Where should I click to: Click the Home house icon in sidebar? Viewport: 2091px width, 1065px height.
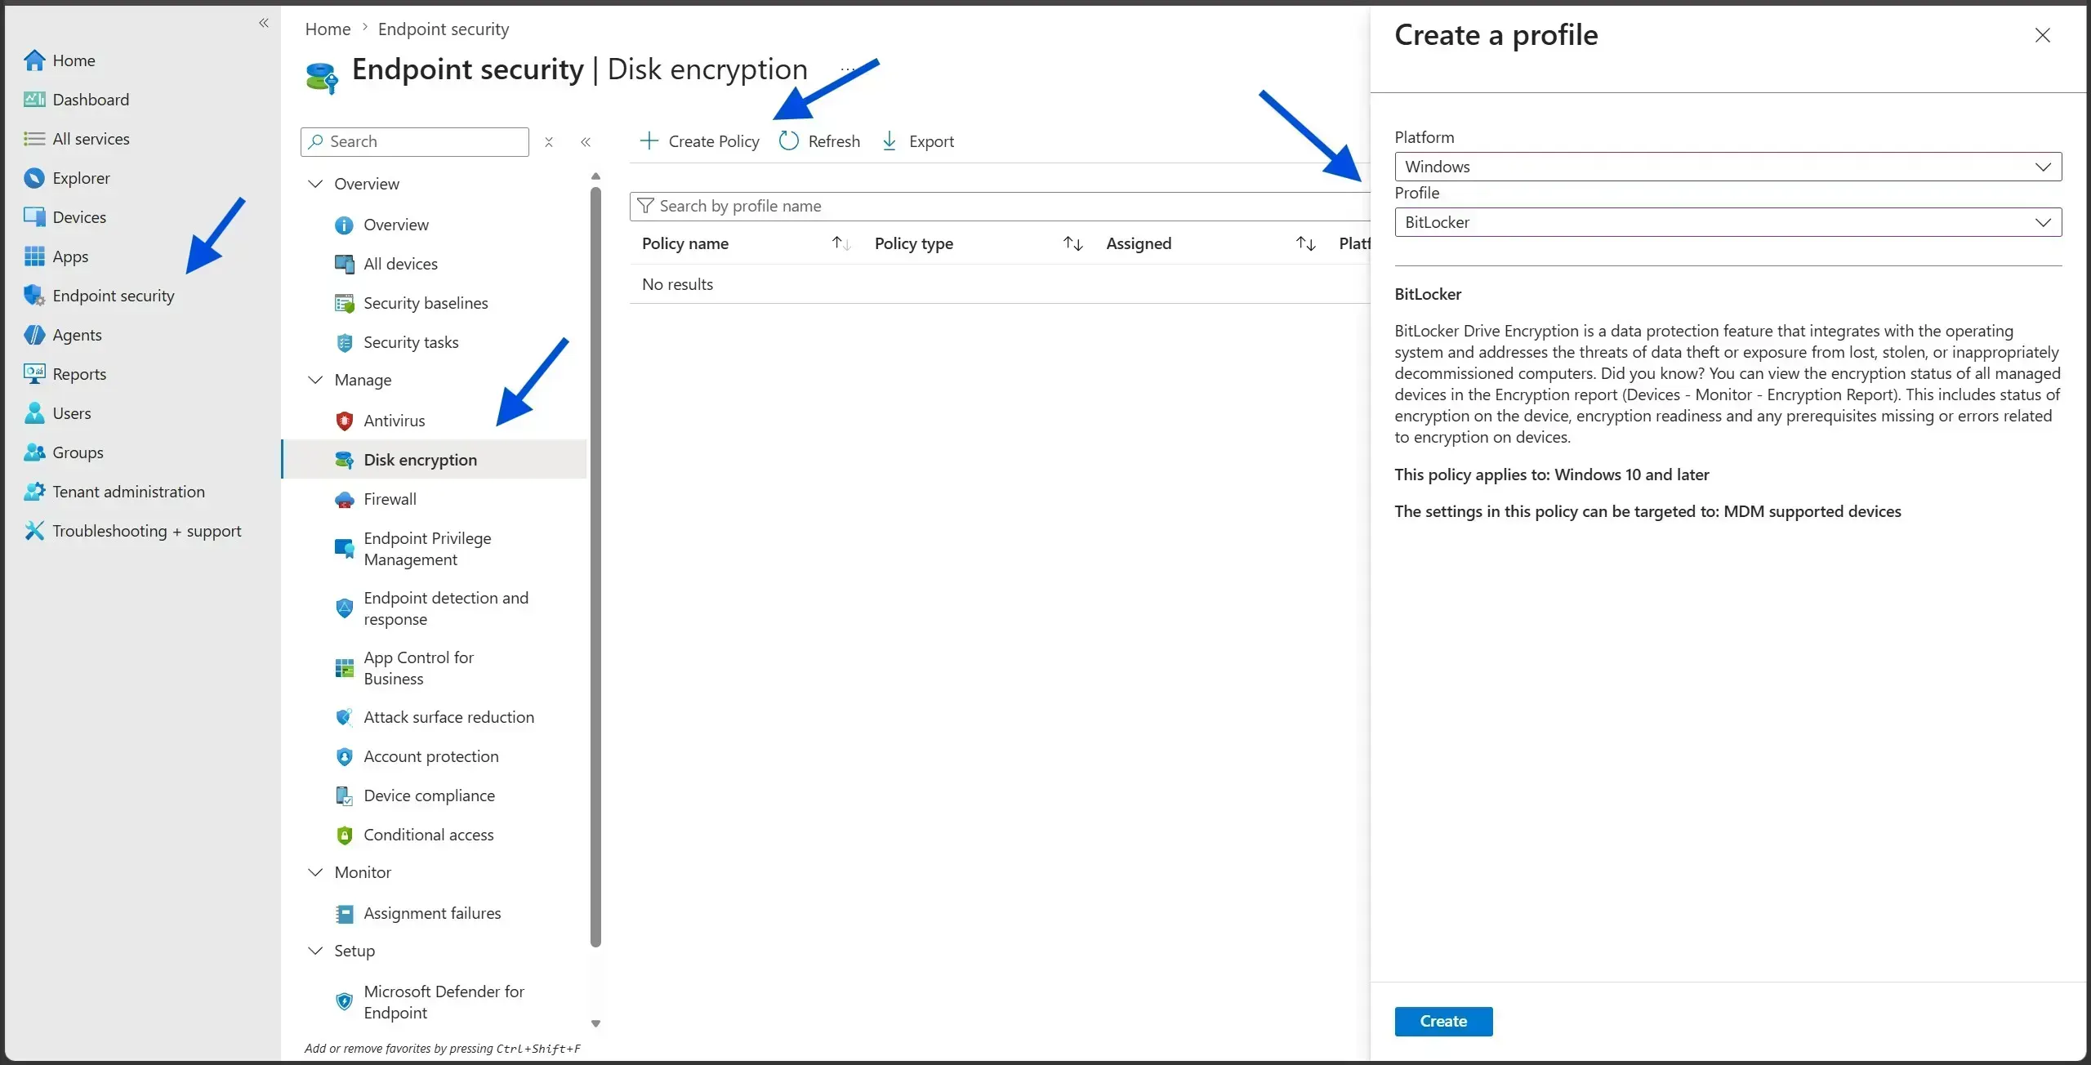coord(34,60)
